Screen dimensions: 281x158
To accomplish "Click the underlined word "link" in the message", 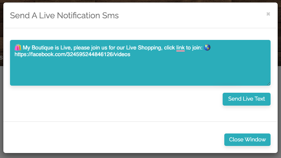I will coord(180,48).
